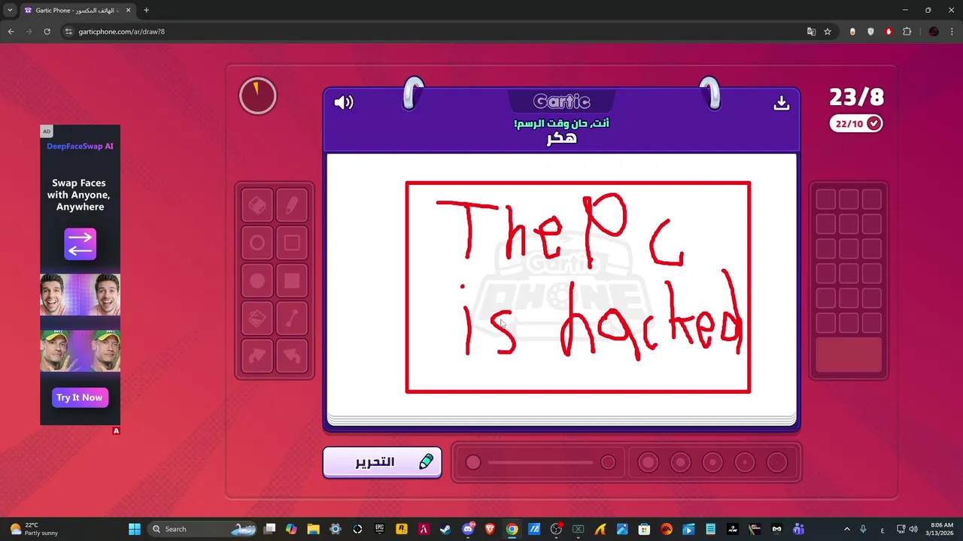Click the opacity slider track

[540, 463]
